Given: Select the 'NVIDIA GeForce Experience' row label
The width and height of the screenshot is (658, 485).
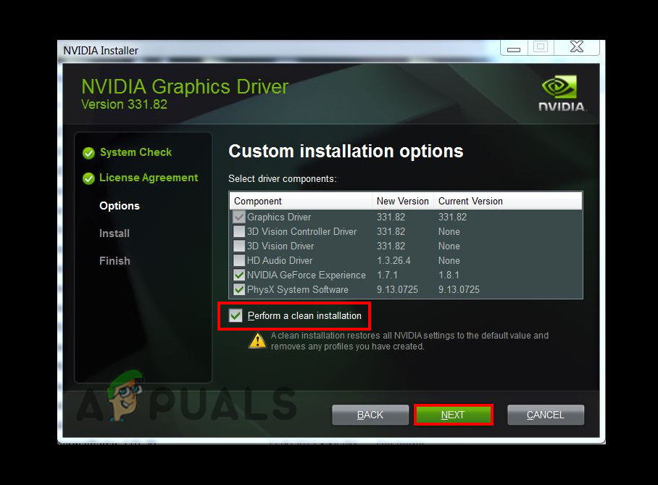Looking at the screenshot, I should [x=307, y=275].
